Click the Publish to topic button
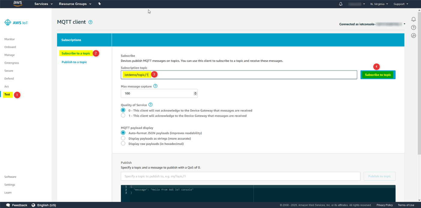The image size is (421, 208). (380, 176)
